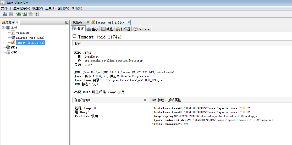This screenshot has height=145, width=292.
Task: Click the Load snapshot toolbar icon
Action: point(5,14)
